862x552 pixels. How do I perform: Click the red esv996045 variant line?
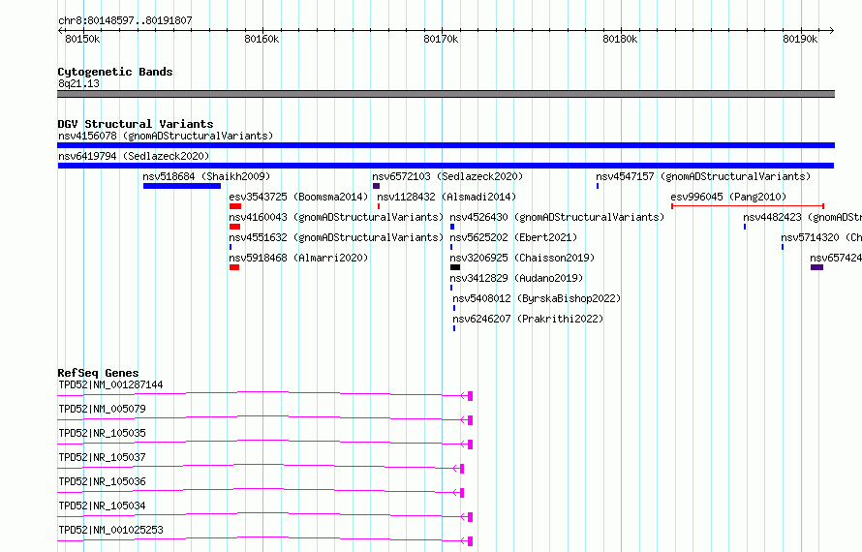click(x=748, y=206)
